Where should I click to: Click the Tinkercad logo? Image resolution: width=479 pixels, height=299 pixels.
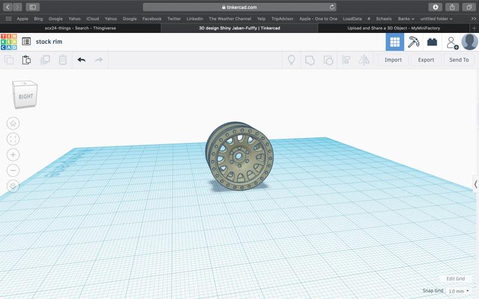(9, 42)
